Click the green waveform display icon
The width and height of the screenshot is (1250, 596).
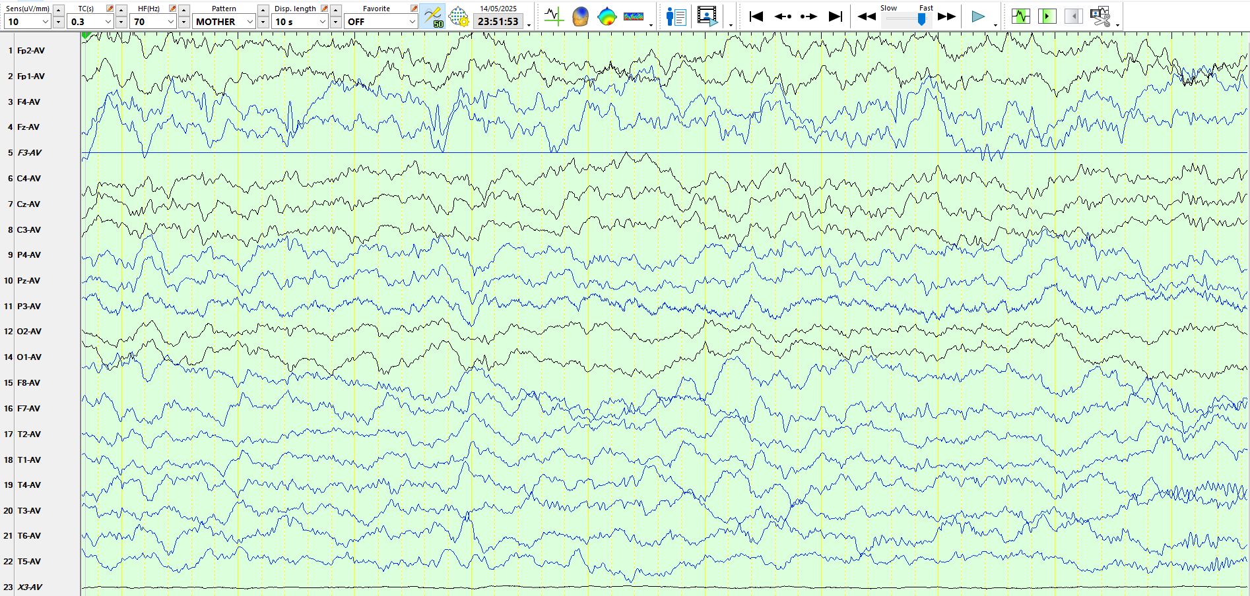click(1021, 16)
